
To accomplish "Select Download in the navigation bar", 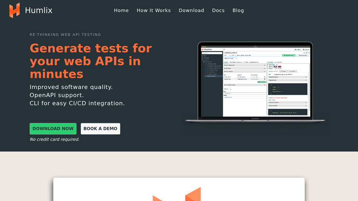I will pyautogui.click(x=191, y=10).
